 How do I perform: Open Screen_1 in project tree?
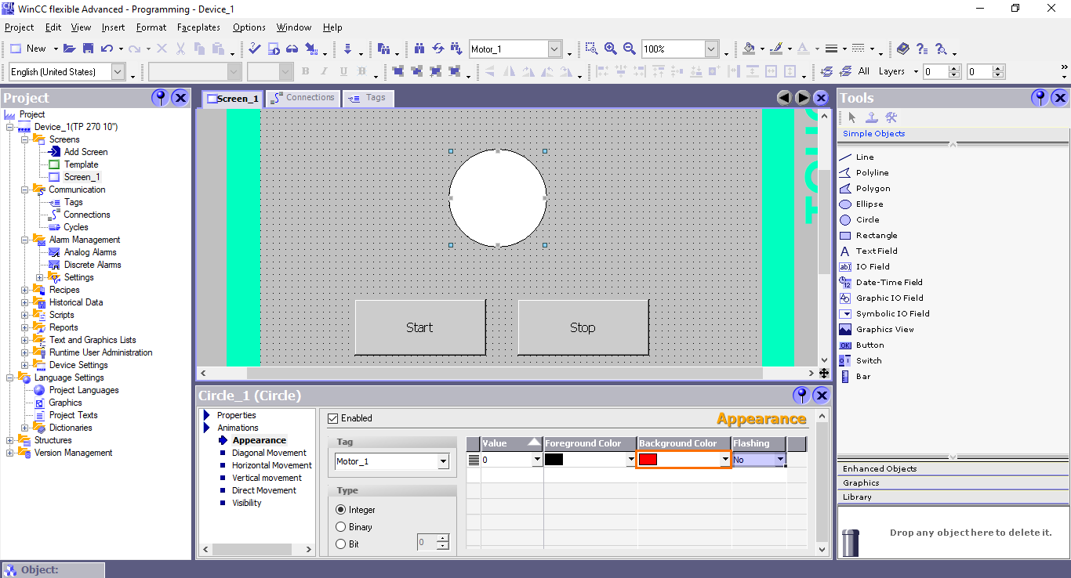tap(82, 177)
